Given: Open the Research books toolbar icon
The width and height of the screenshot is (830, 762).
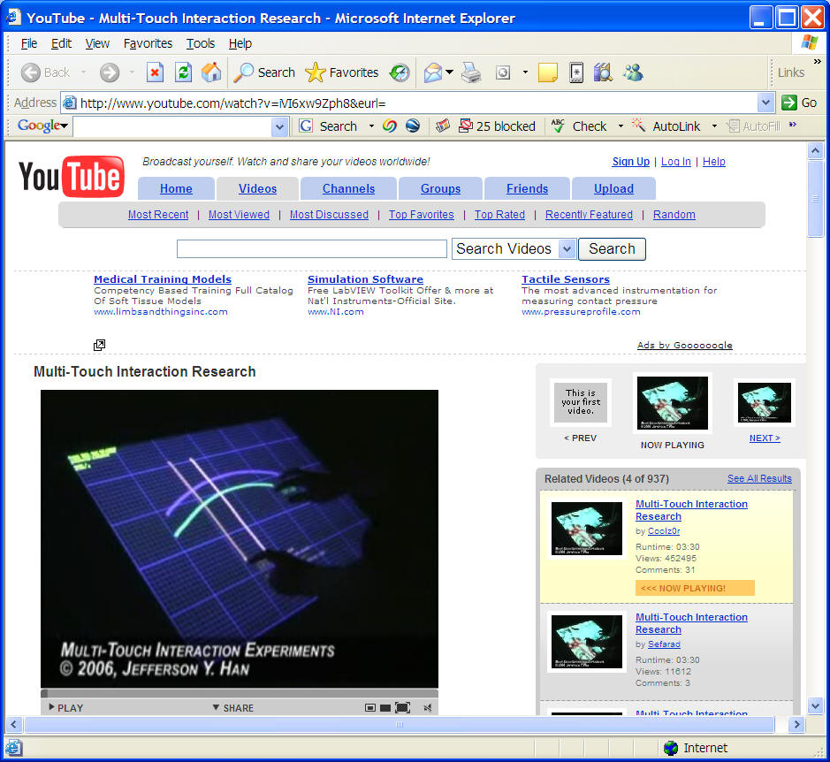Looking at the screenshot, I should 603,72.
